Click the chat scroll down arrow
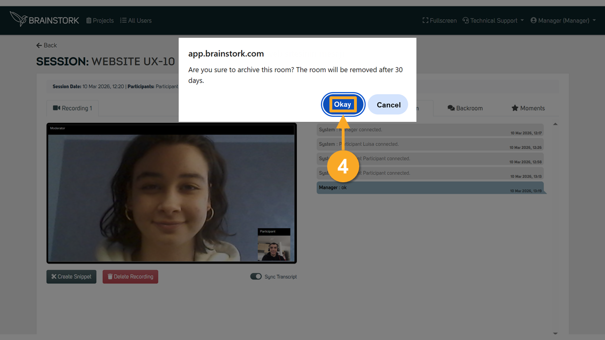This screenshot has width=605, height=340. click(555, 333)
